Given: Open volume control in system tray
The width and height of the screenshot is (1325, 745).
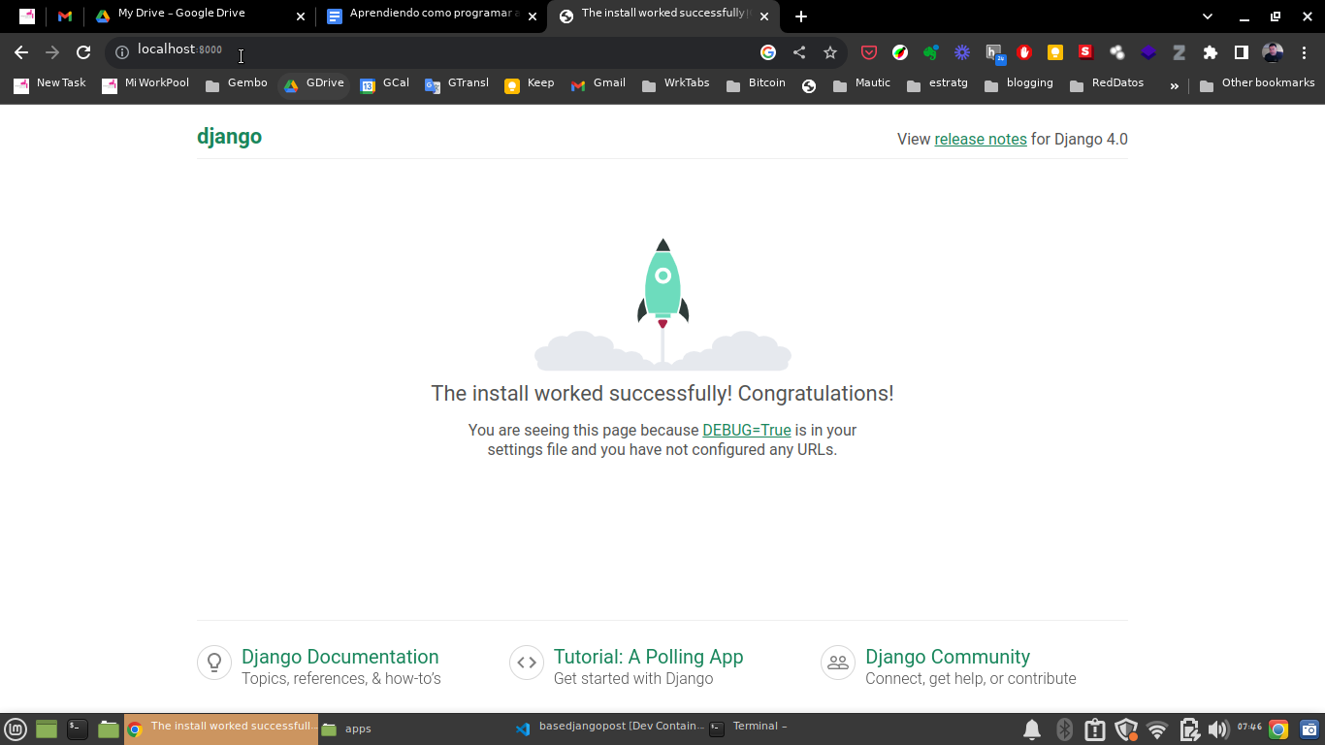Looking at the screenshot, I should click(x=1218, y=729).
